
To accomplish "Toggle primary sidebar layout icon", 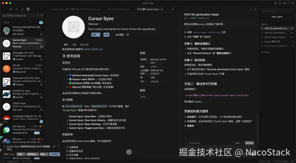I will [x=276, y=3].
